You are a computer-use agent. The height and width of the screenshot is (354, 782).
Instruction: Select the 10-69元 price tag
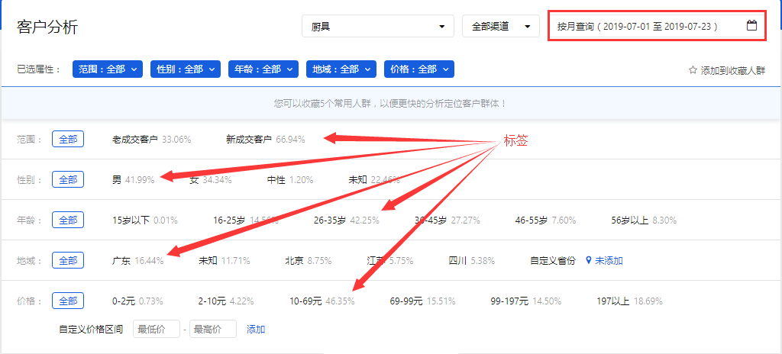tap(322, 301)
